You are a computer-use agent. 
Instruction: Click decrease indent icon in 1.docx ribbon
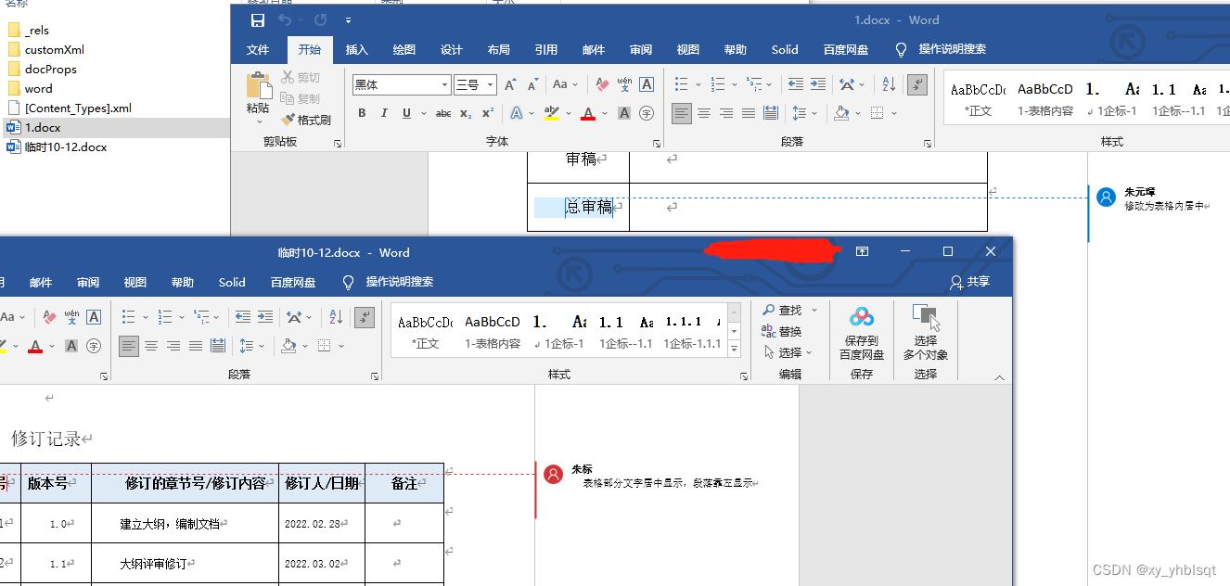(795, 84)
